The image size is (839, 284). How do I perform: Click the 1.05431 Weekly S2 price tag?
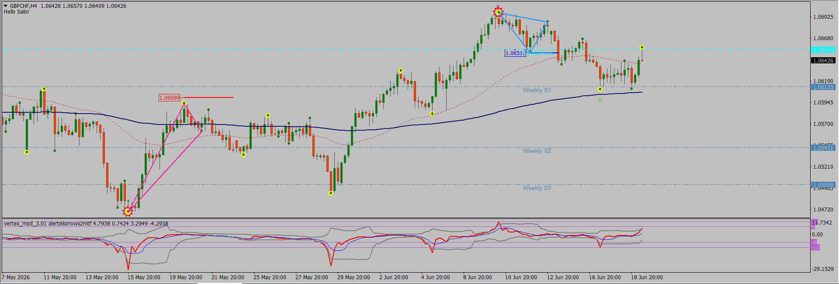823,148
